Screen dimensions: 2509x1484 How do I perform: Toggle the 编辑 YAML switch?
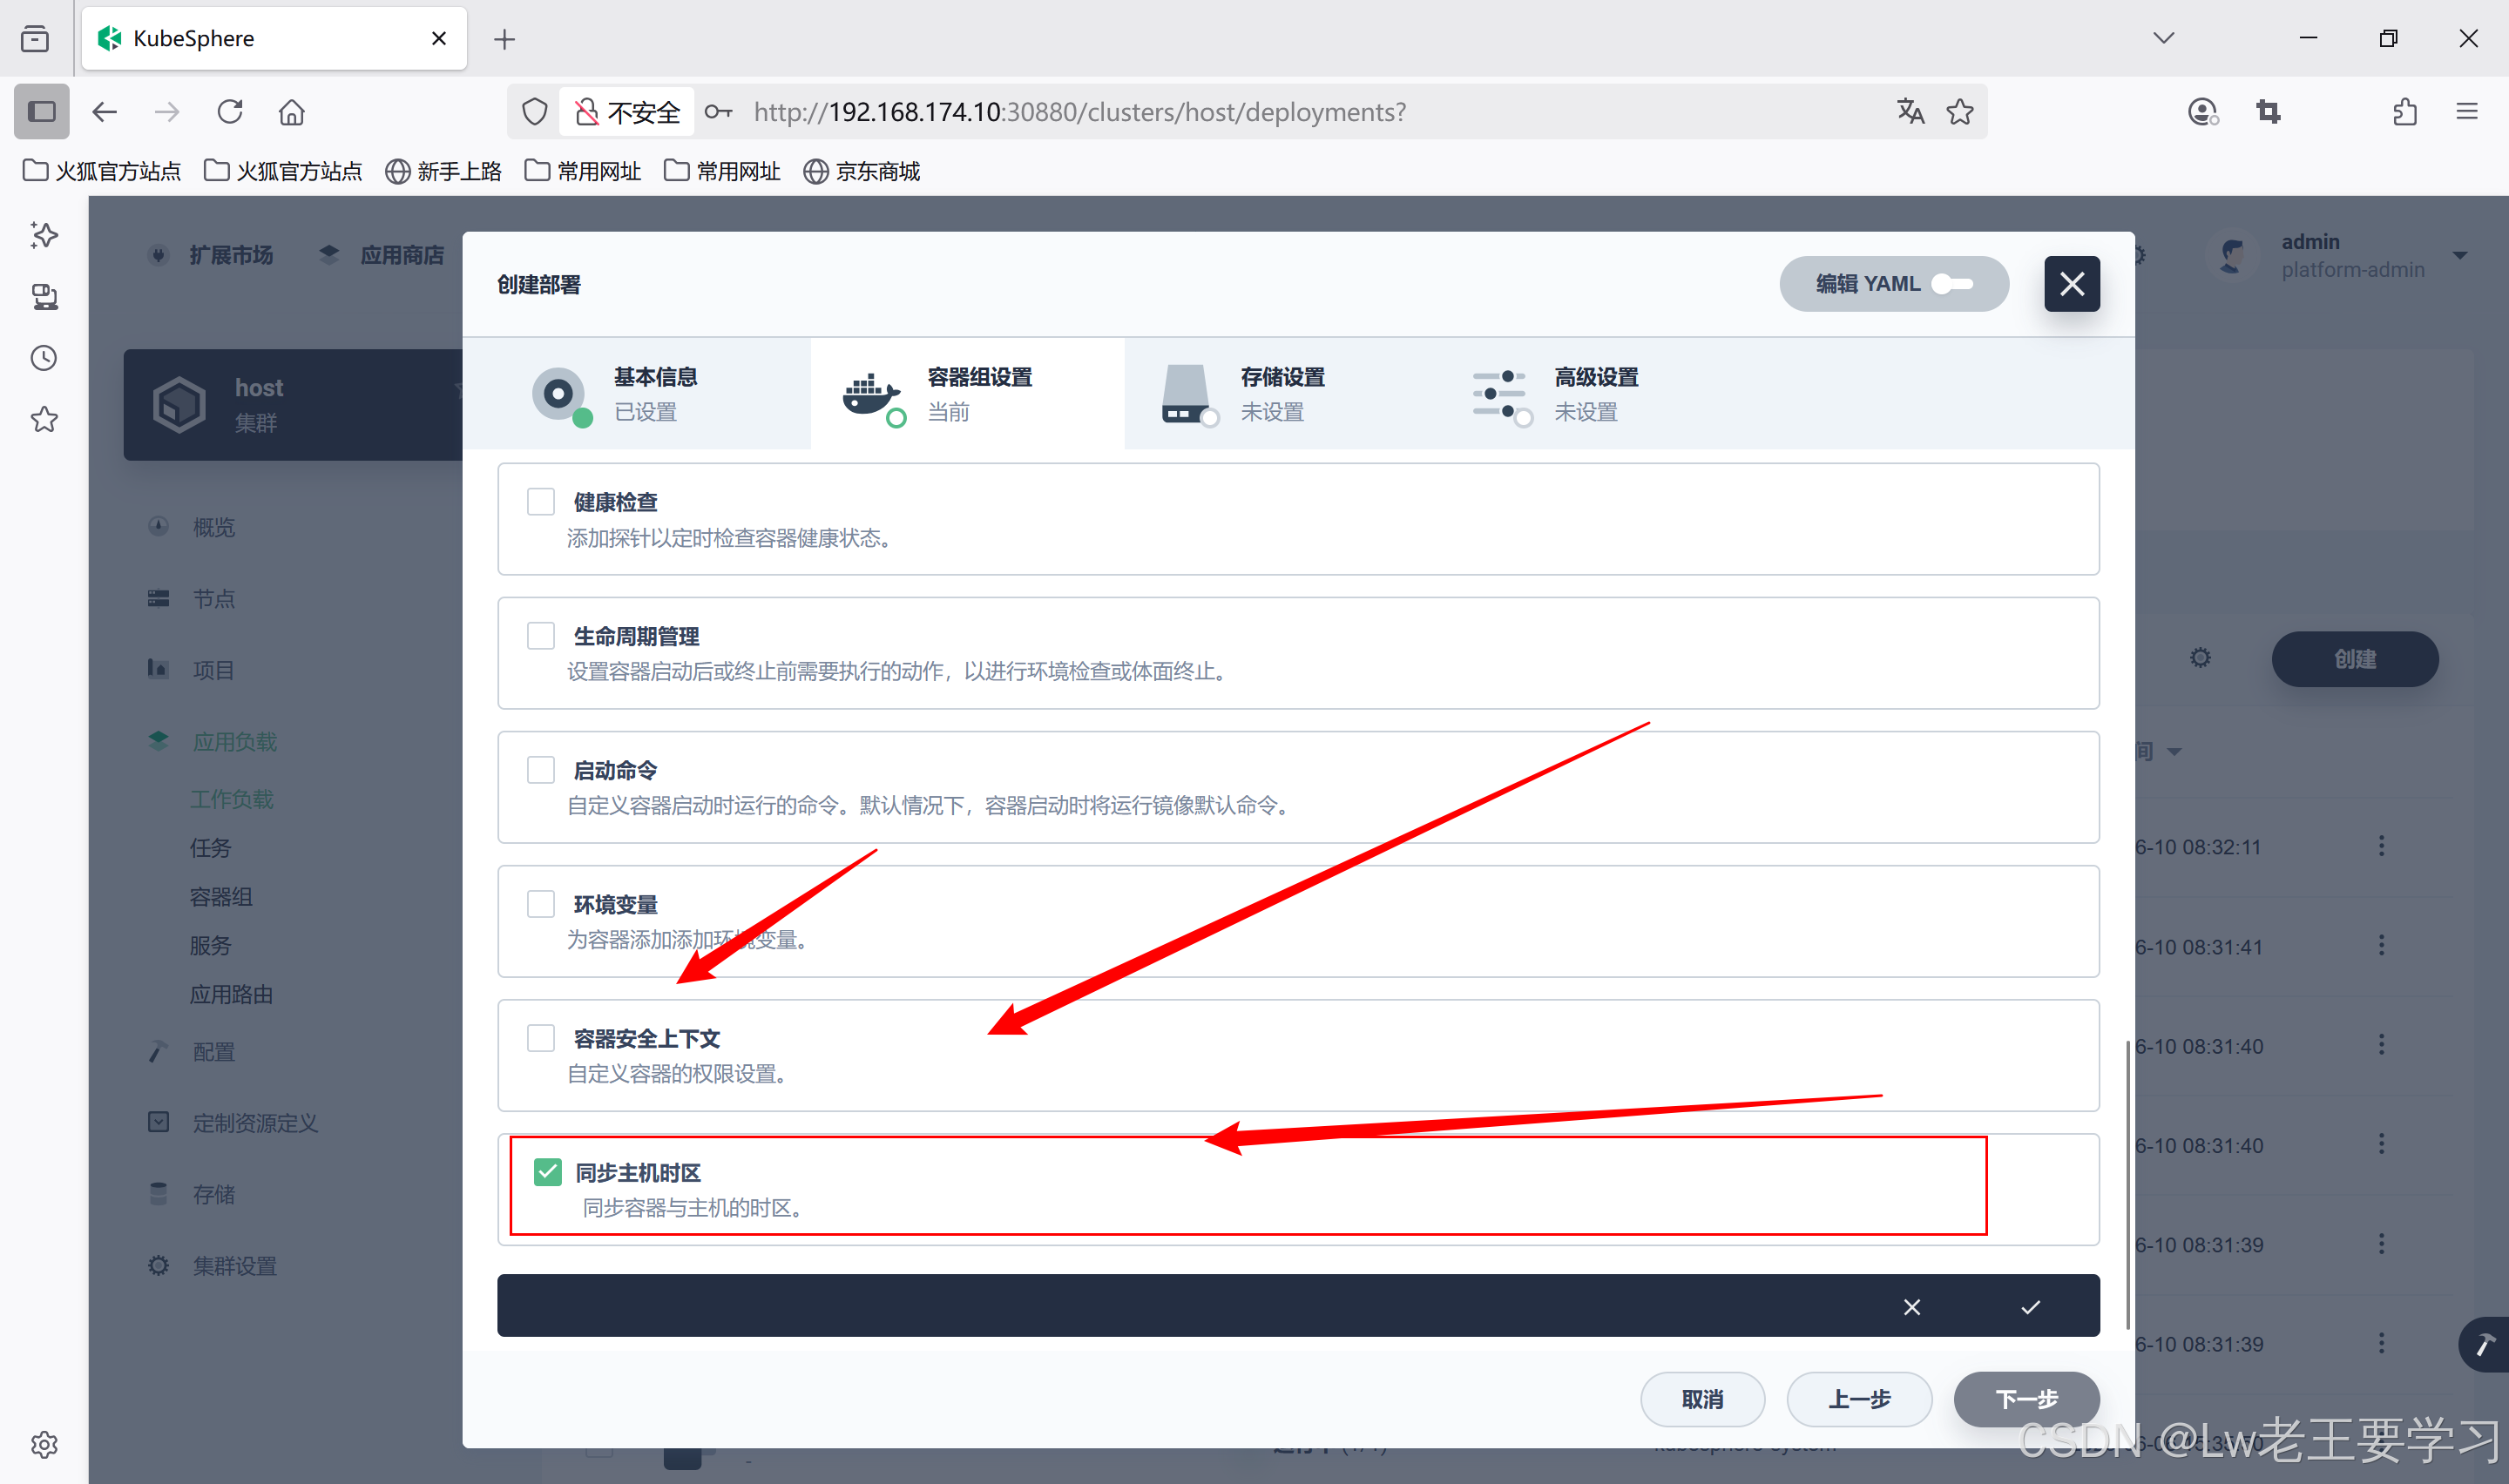tap(1952, 284)
